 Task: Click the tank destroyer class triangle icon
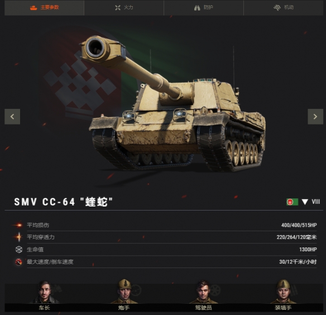coord(305,202)
